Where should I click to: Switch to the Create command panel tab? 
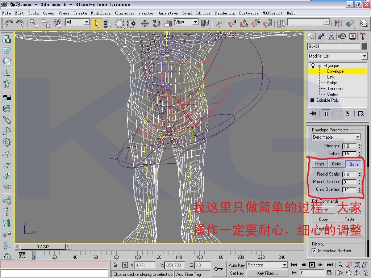(311, 37)
